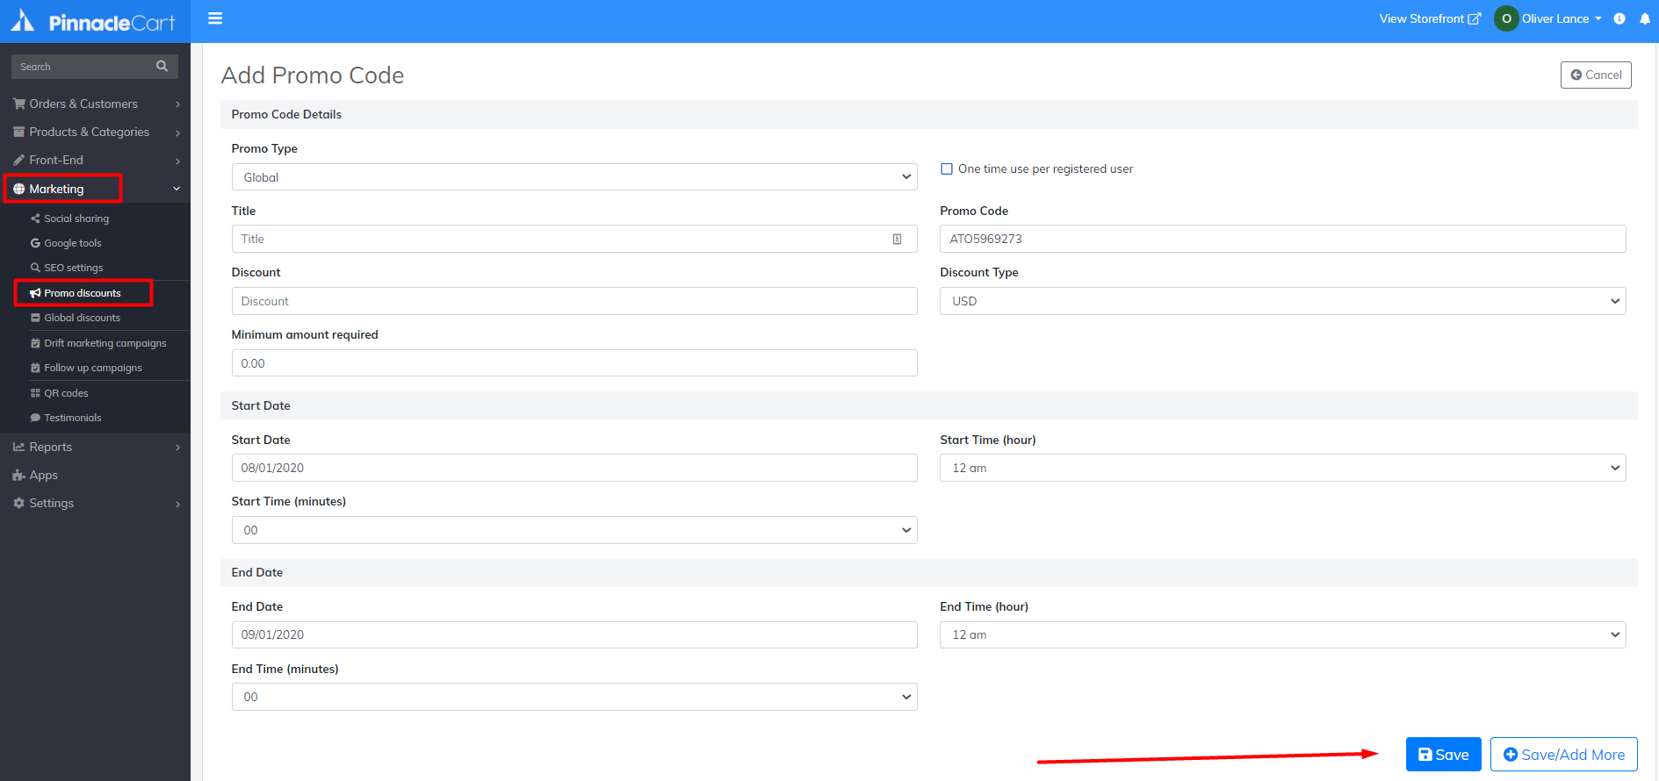Screen dimensions: 1659x781
Task: Open the Start Time (hour) dropdown
Action: [x=1283, y=468]
